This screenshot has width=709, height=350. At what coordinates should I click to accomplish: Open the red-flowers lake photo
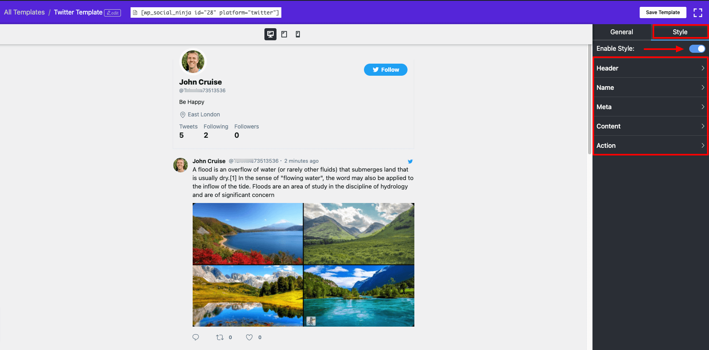[247, 234]
